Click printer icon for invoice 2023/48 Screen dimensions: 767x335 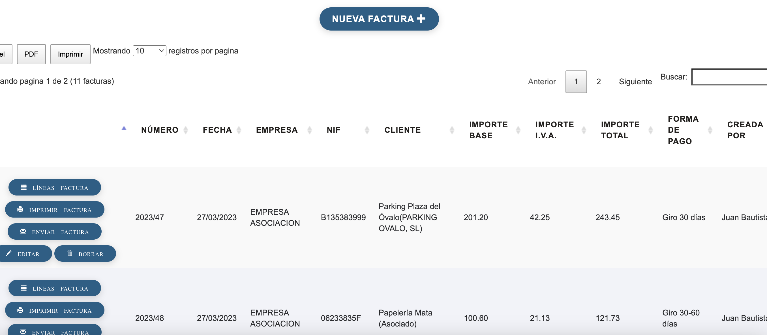pos(20,310)
